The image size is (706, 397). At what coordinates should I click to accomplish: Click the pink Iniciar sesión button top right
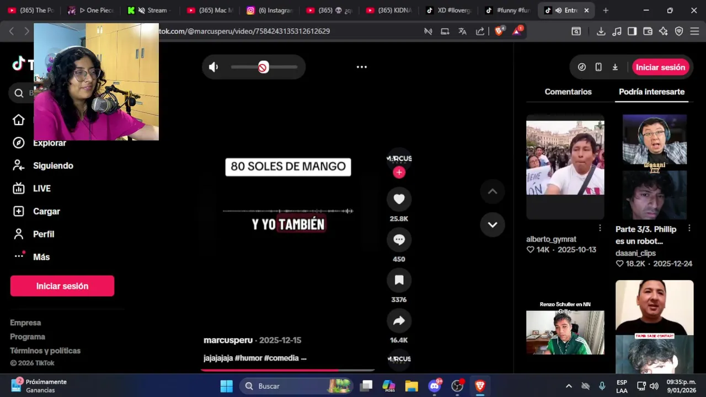click(x=660, y=67)
